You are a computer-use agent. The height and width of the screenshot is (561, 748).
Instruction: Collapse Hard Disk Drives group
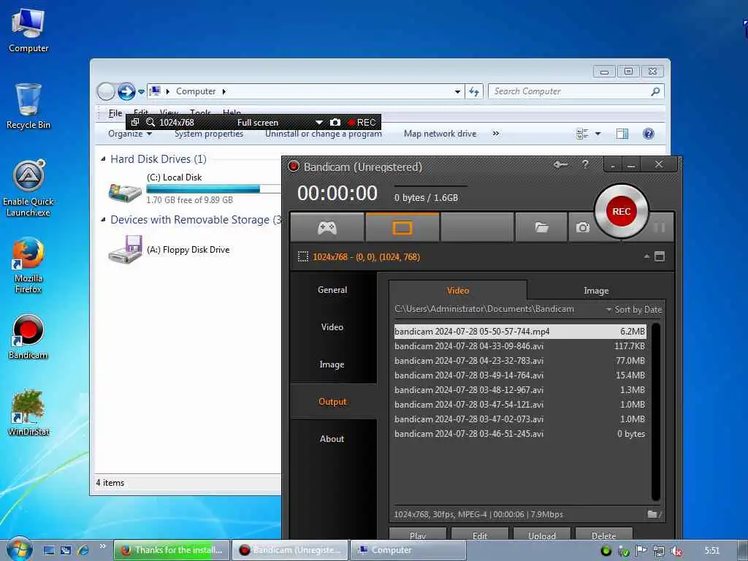coord(103,159)
